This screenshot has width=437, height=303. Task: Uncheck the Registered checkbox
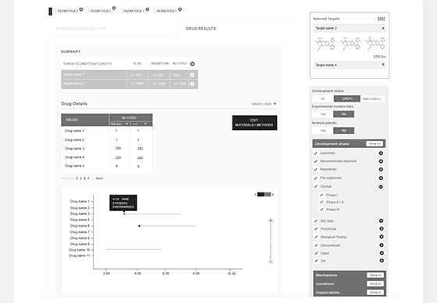tap(315, 170)
